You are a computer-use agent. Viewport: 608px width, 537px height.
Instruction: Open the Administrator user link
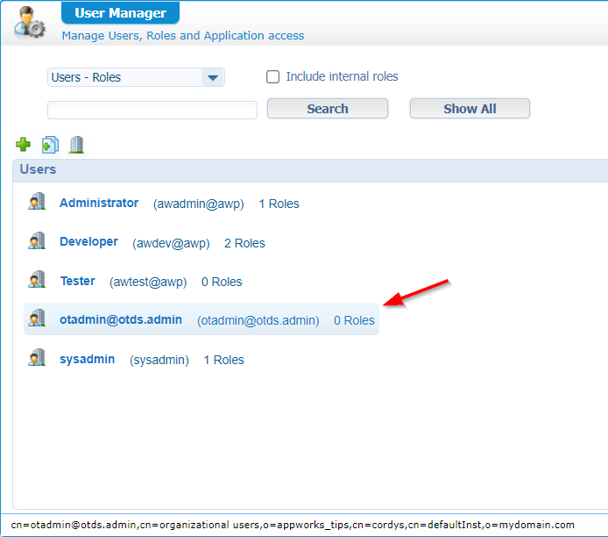click(99, 203)
